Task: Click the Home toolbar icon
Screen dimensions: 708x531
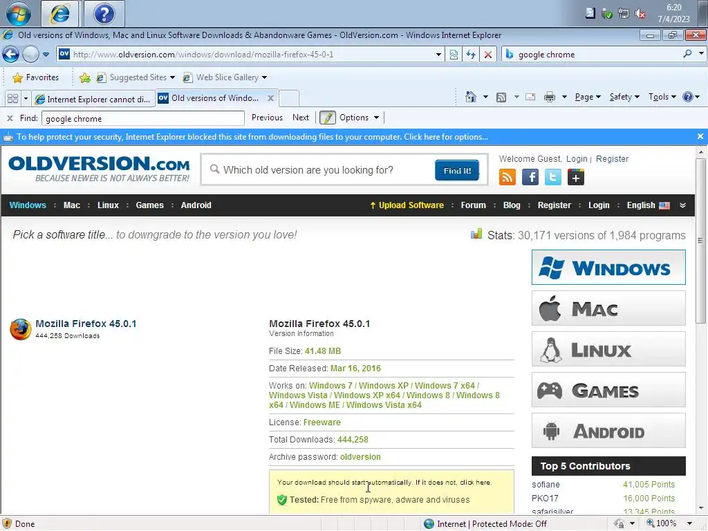Action: click(470, 97)
